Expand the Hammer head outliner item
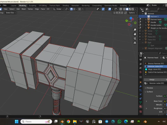The height and width of the screenshot is (125, 167). point(146,19)
